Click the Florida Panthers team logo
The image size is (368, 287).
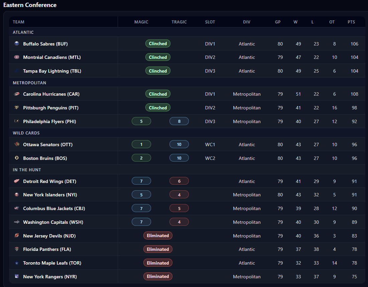pos(17,249)
